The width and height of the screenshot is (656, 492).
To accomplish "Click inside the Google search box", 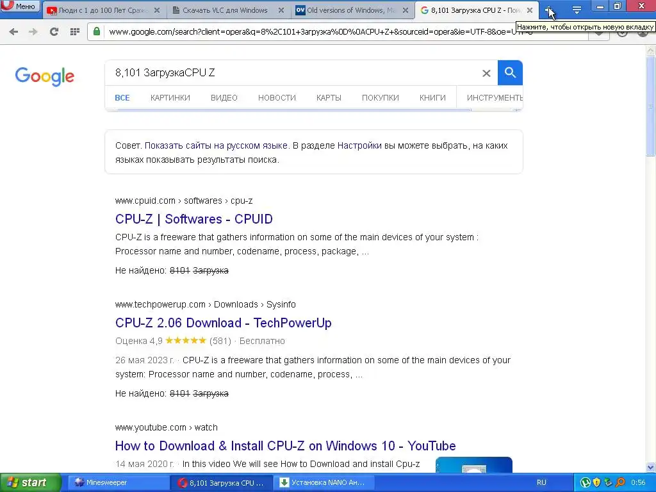I will (x=293, y=73).
